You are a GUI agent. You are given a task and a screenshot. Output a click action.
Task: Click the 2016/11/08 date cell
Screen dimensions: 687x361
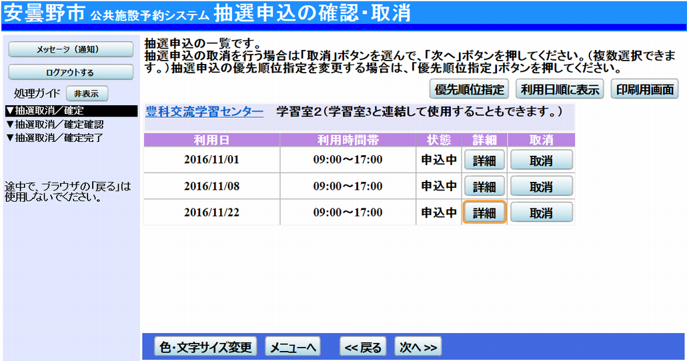point(211,186)
